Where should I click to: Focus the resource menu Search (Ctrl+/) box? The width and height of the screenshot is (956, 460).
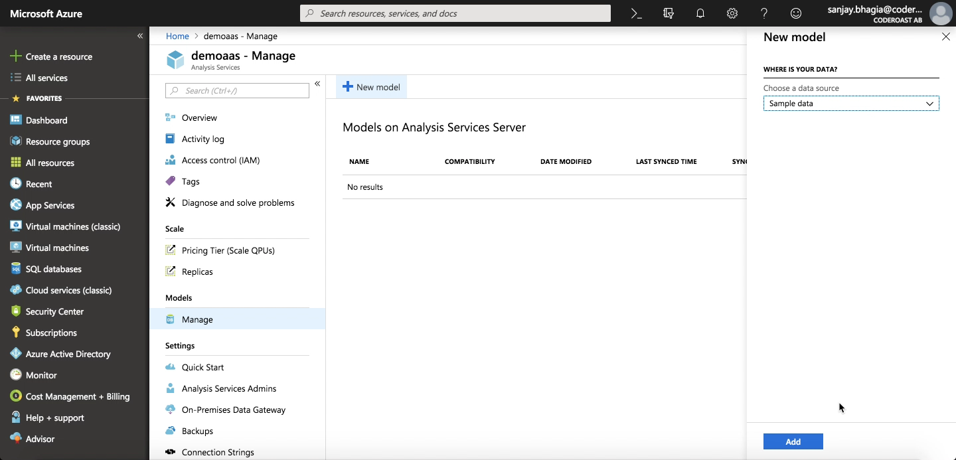tap(237, 90)
